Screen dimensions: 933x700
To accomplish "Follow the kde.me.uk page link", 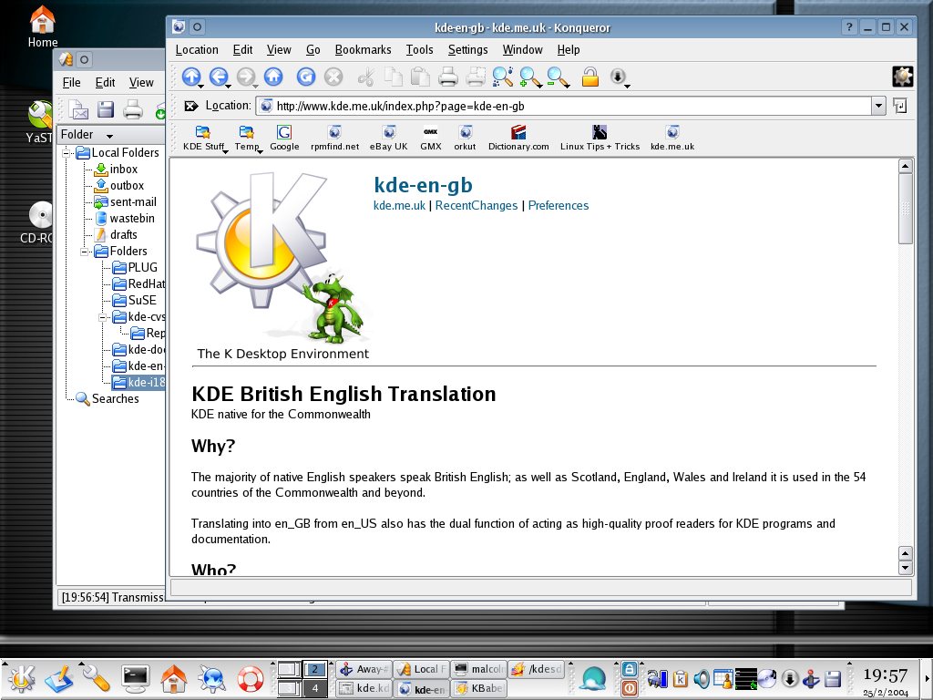I will click(399, 205).
